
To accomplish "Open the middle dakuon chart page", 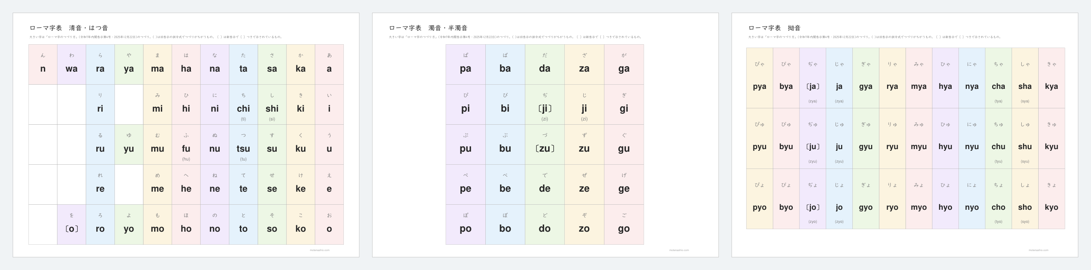I will tap(545, 135).
